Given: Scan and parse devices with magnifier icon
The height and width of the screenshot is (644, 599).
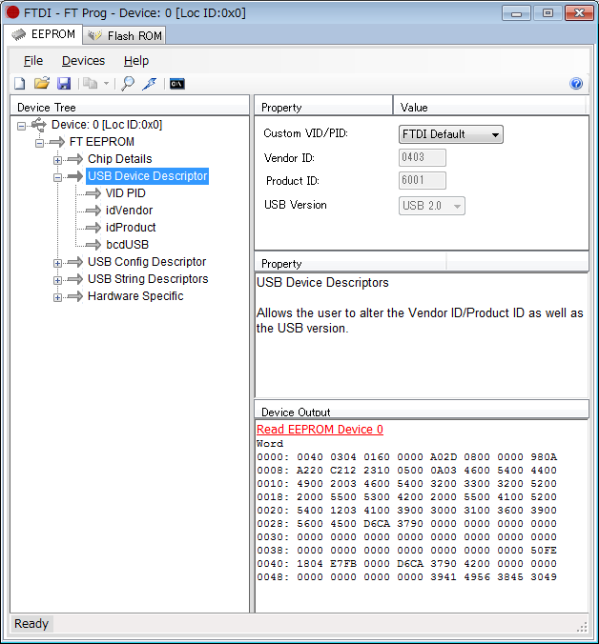Looking at the screenshot, I should coord(128,84).
